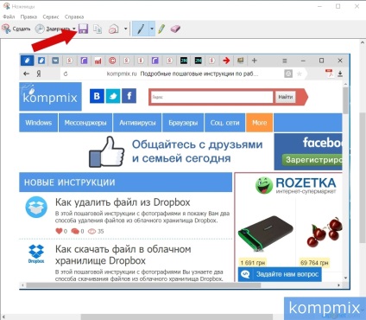Click the Как удалить файл из Dropbox link

[123, 202]
